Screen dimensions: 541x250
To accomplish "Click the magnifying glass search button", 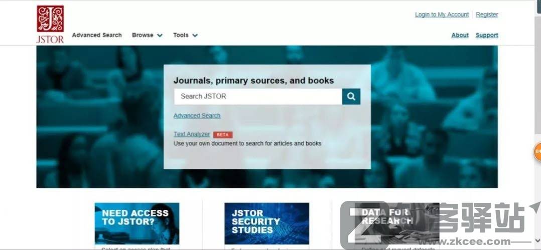I will pos(351,96).
